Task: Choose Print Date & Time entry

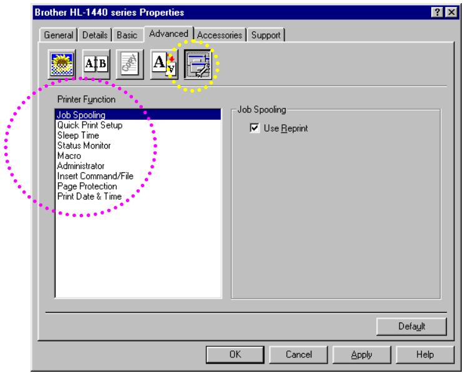Action: 138,196
